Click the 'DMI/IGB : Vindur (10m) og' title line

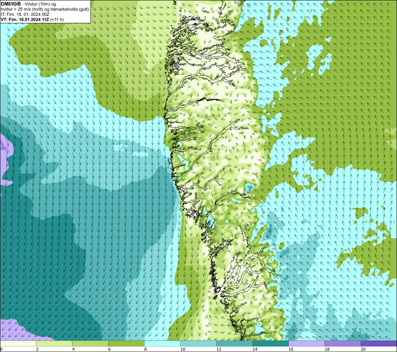[28, 4]
